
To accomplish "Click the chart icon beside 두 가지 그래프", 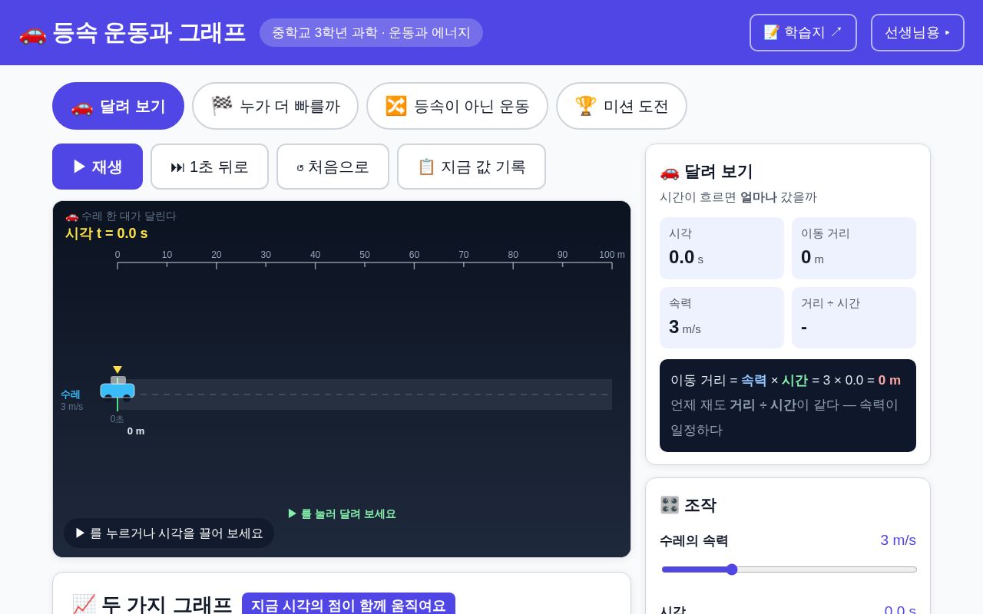I will click(83, 605).
